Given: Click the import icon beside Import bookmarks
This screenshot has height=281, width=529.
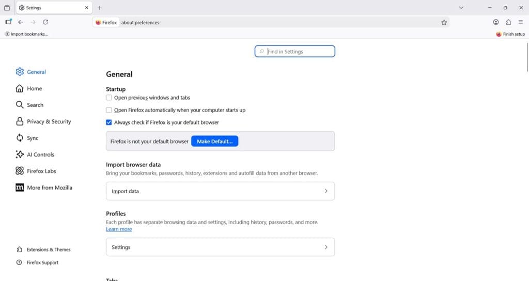Looking at the screenshot, I should coord(7,34).
